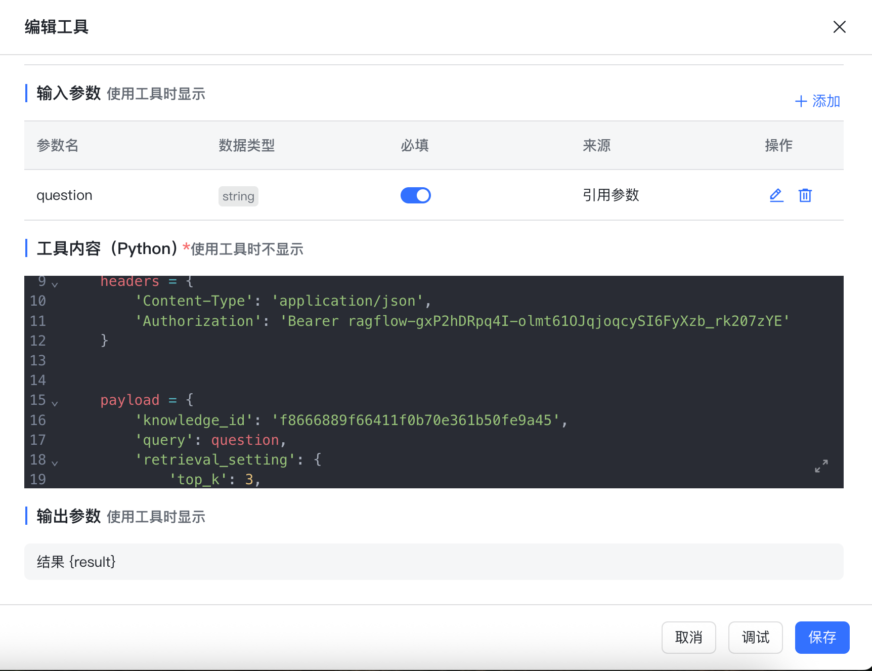Collapse the headers block at line 9
This screenshot has height=671, width=872.
point(55,284)
